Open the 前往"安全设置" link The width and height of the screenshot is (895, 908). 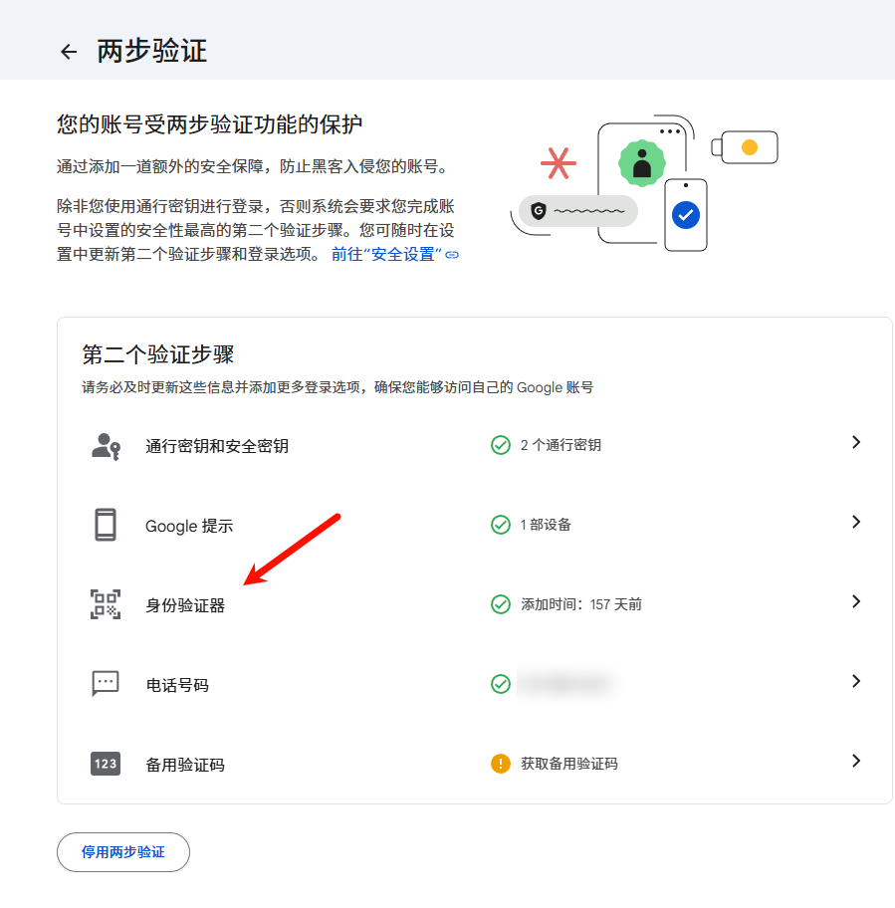tap(395, 254)
